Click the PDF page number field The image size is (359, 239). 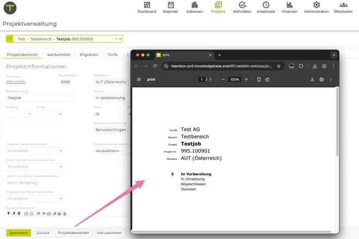pyautogui.click(x=201, y=79)
